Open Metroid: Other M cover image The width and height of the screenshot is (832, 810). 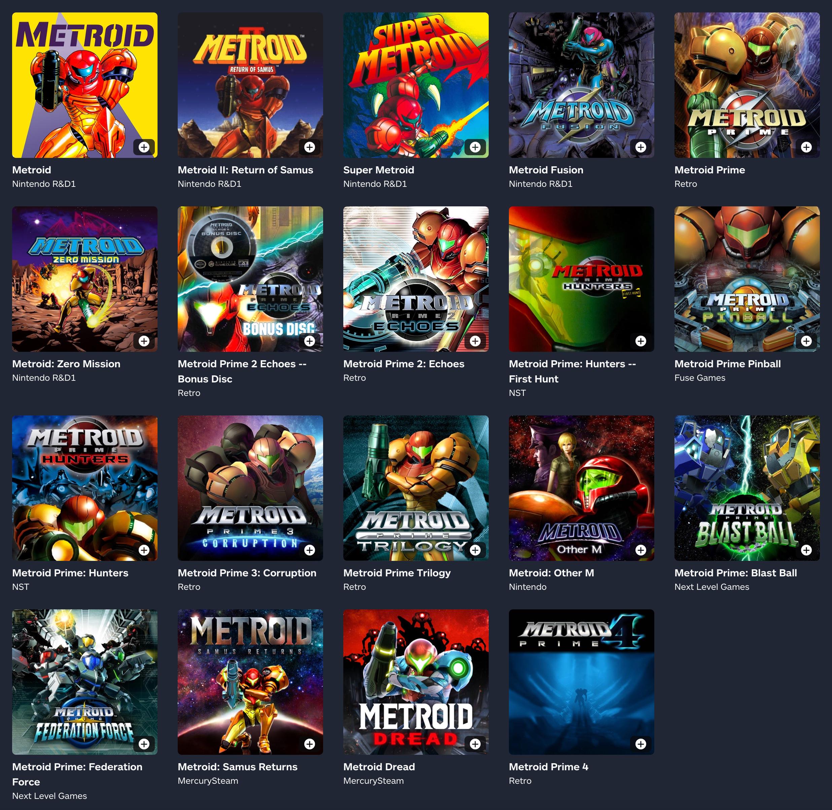582,488
